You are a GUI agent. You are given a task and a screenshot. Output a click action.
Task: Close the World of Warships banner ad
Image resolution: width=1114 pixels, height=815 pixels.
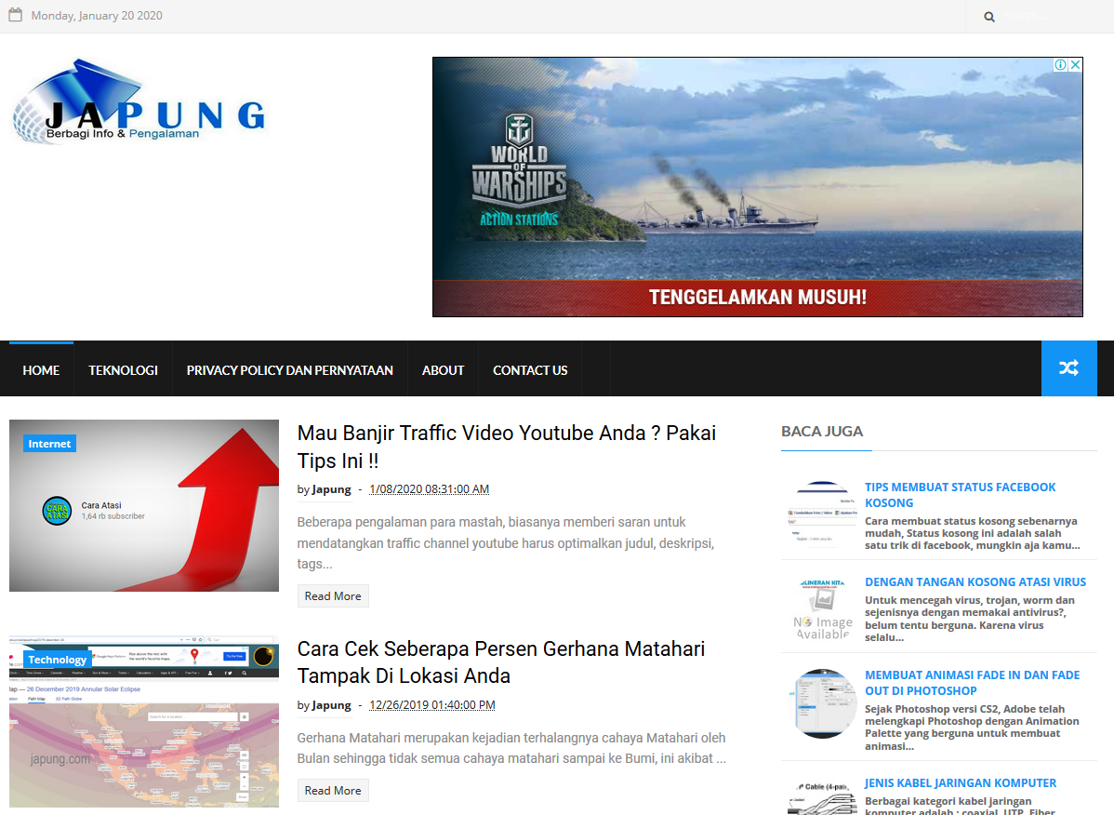coord(1075,64)
